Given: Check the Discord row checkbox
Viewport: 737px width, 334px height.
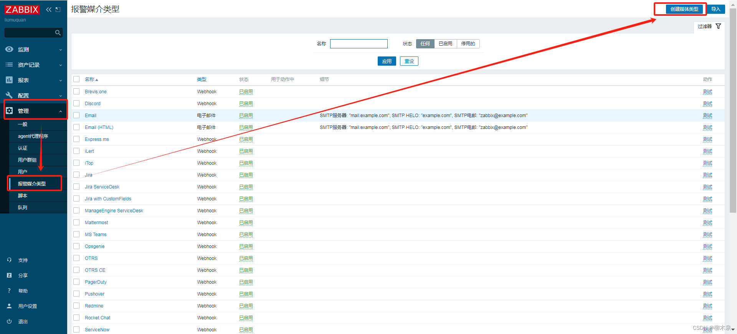Looking at the screenshot, I should tap(76, 103).
